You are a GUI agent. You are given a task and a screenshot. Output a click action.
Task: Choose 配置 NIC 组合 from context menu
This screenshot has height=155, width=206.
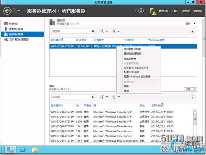click(132, 72)
